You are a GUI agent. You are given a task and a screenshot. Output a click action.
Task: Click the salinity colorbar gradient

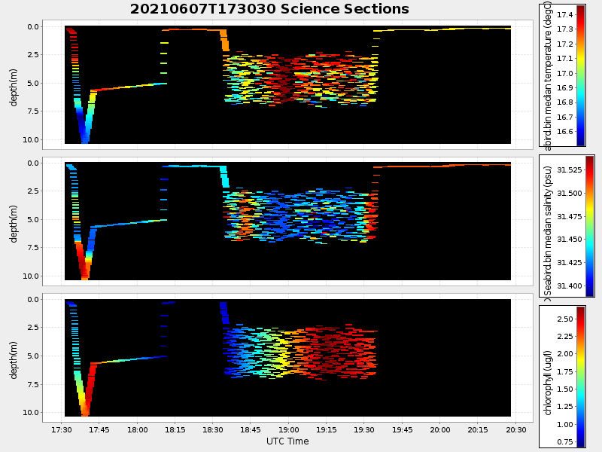[x=590, y=226]
